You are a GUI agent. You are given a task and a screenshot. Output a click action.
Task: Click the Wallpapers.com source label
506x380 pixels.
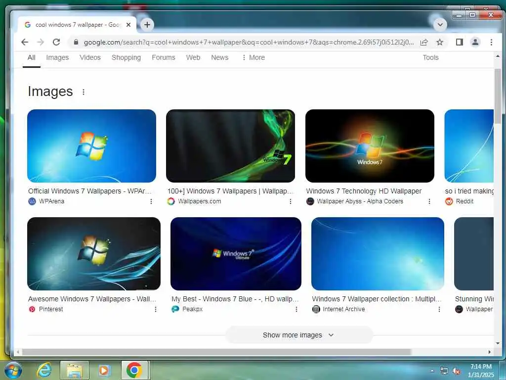pyautogui.click(x=200, y=201)
